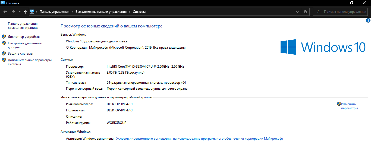Open 'Защита системы' link
371x144 pixels.
click(x=20, y=54)
